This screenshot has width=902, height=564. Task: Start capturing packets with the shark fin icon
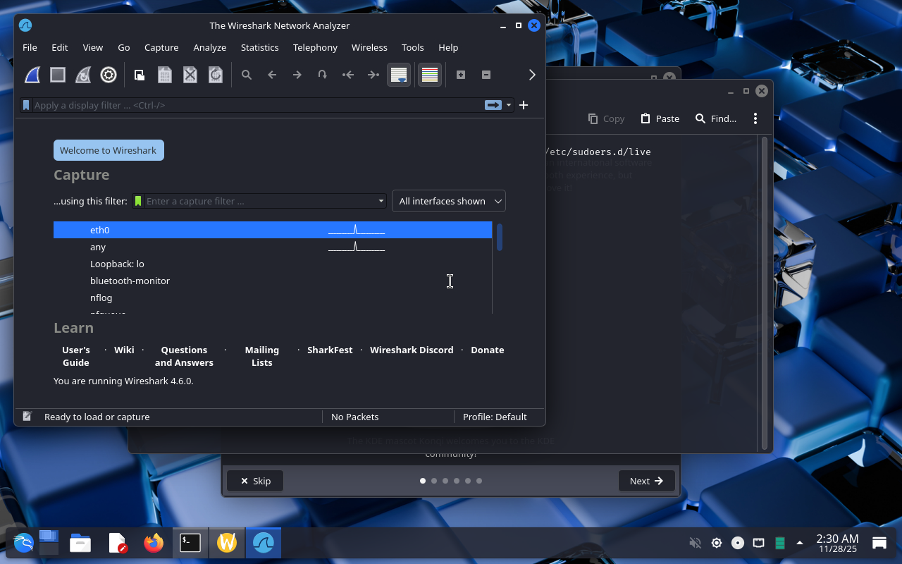point(32,75)
